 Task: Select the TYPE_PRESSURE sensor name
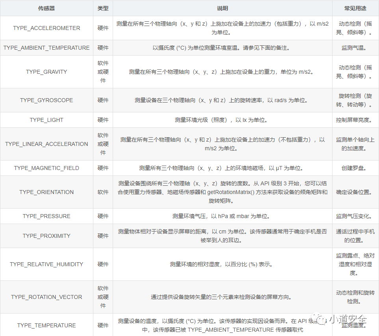click(x=46, y=216)
